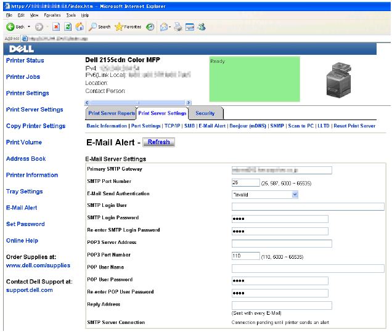
Task: Click the horizontal scrollbar under printer info
Action: click(x=137, y=102)
